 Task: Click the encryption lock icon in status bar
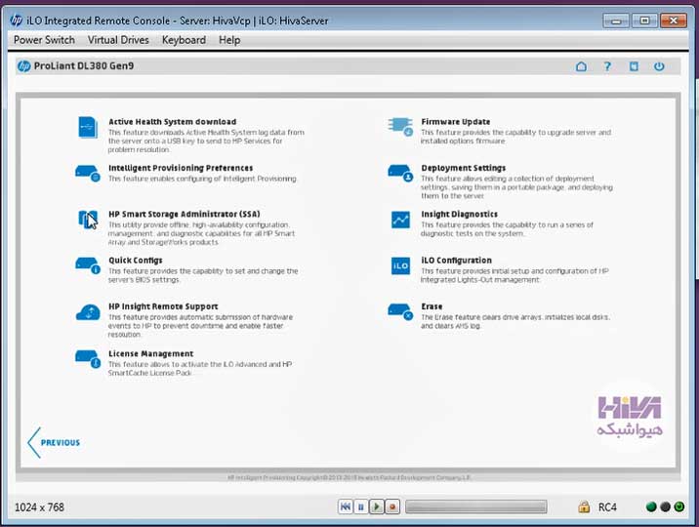[x=584, y=507]
